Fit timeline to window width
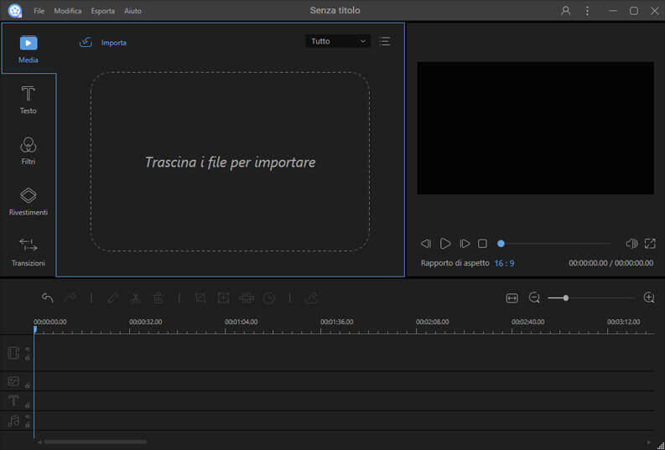This screenshot has width=665, height=450. pyautogui.click(x=512, y=298)
